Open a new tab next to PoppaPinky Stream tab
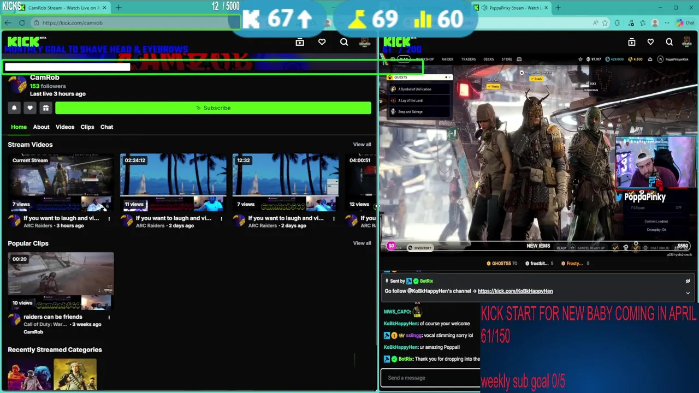699x393 pixels. (x=558, y=8)
